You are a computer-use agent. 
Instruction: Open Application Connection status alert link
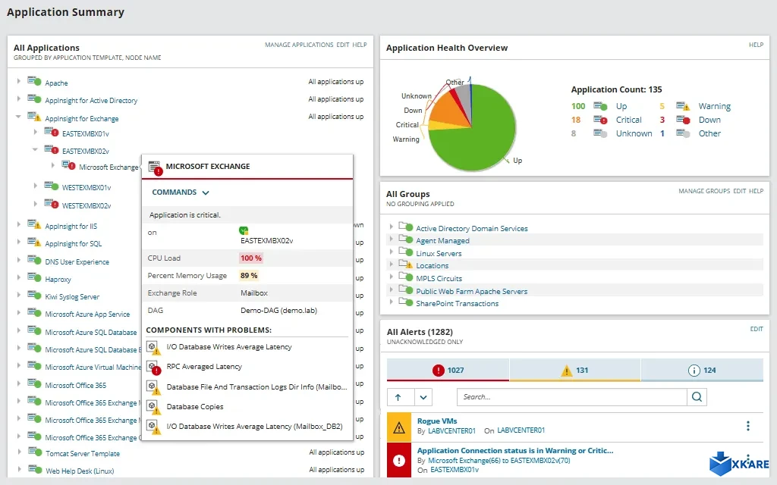(x=515, y=450)
